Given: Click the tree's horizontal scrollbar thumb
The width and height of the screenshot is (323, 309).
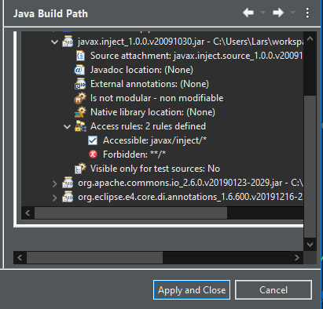Looking at the screenshot, I should point(130,213).
